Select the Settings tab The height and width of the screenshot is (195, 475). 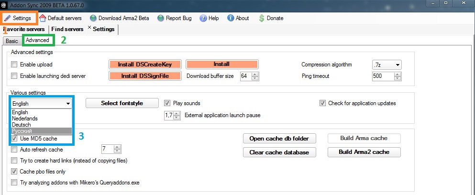pos(104,29)
